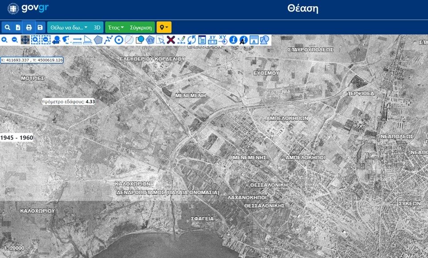This screenshot has height=258, width=428.
Task: Zoom to full Greece map extent
Action: [x=66, y=40]
